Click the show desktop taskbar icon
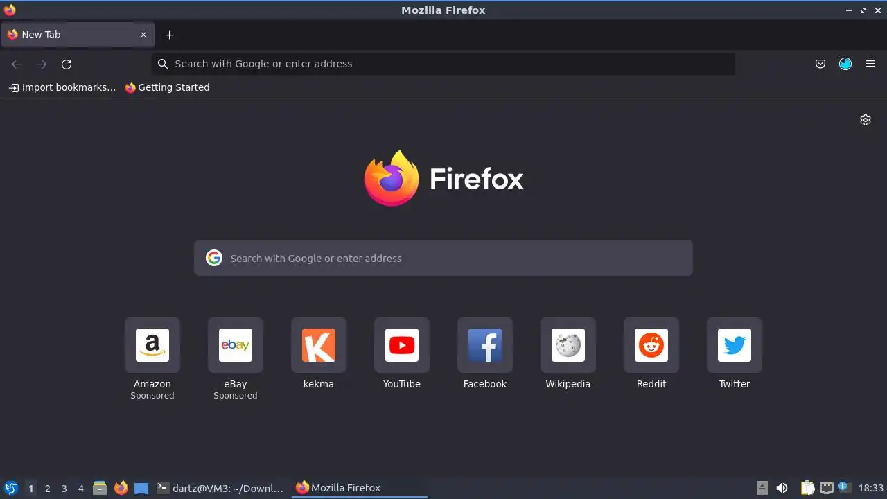Screen dimensions: 887x499 pyautogui.click(x=141, y=488)
